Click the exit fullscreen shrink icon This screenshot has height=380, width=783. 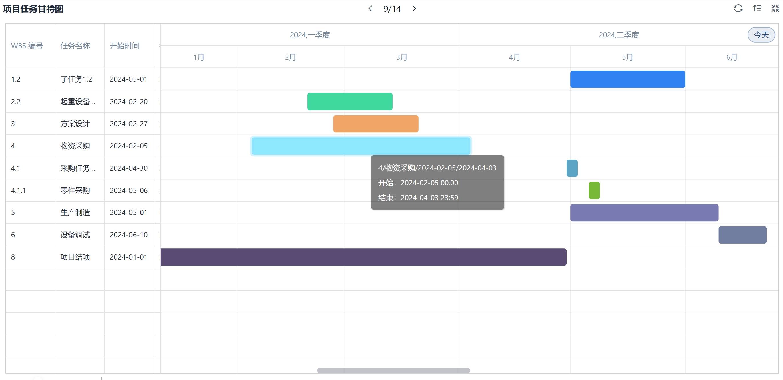[775, 9]
